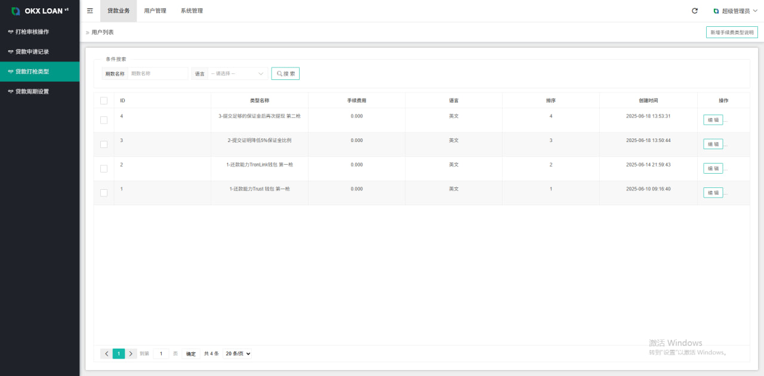Click the OKX LOAN logo icon

tap(16, 11)
